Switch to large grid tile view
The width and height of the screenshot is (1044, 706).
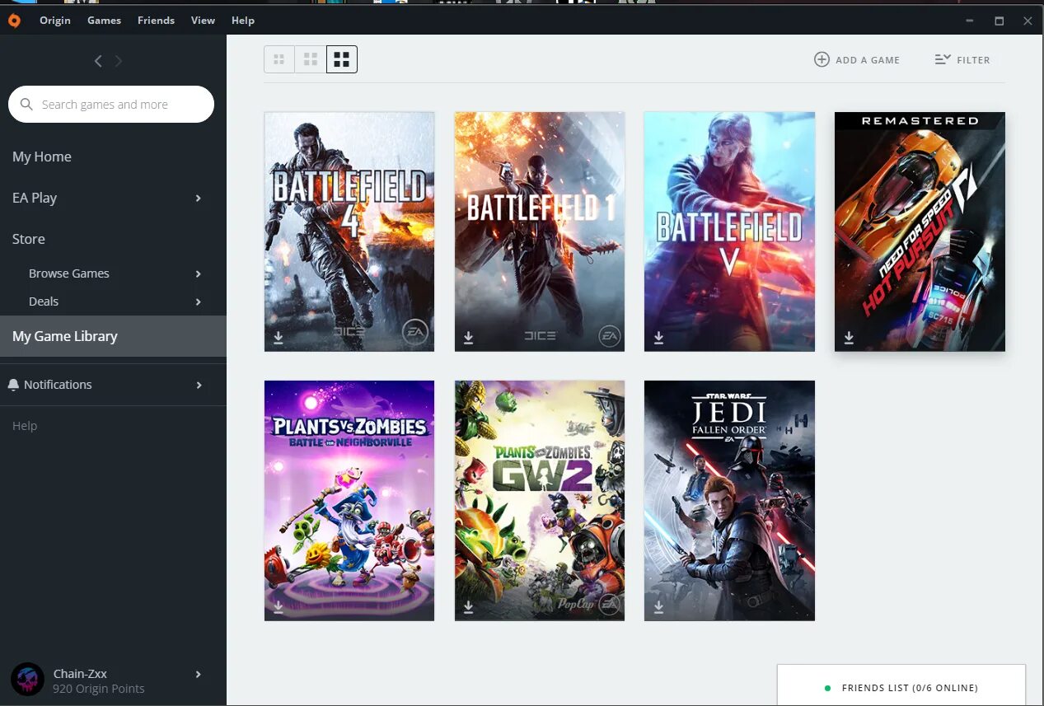(x=342, y=59)
